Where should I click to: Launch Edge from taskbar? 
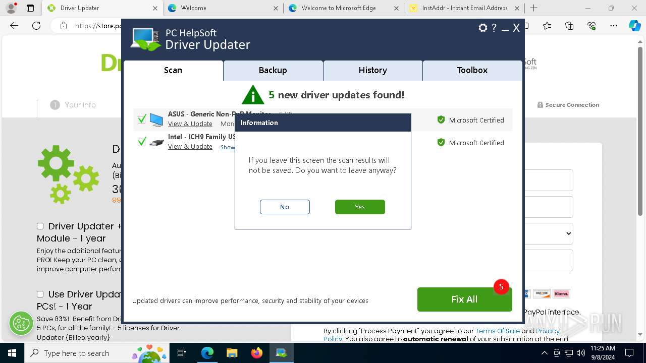point(207,353)
